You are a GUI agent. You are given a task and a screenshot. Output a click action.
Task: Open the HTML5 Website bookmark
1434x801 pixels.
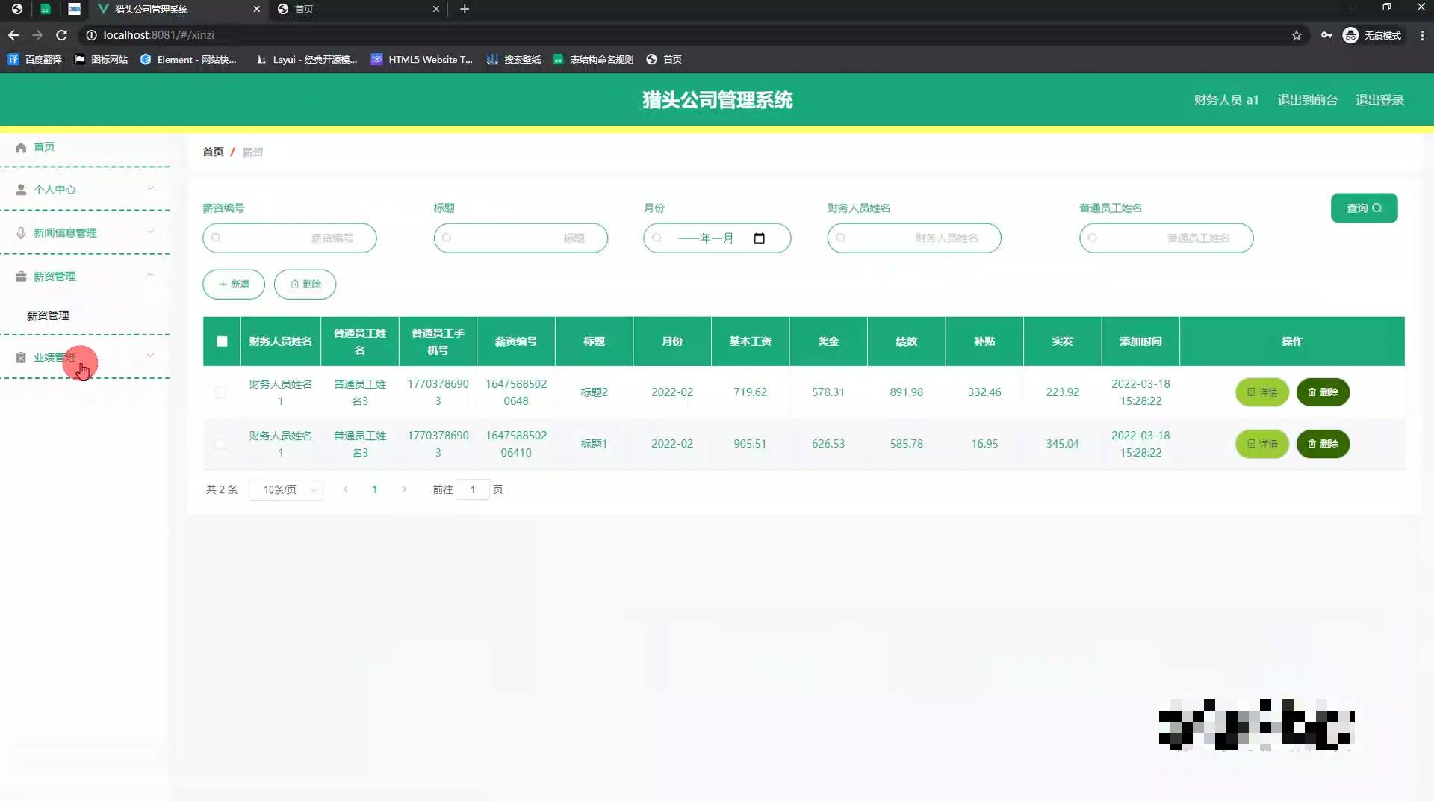click(x=422, y=59)
